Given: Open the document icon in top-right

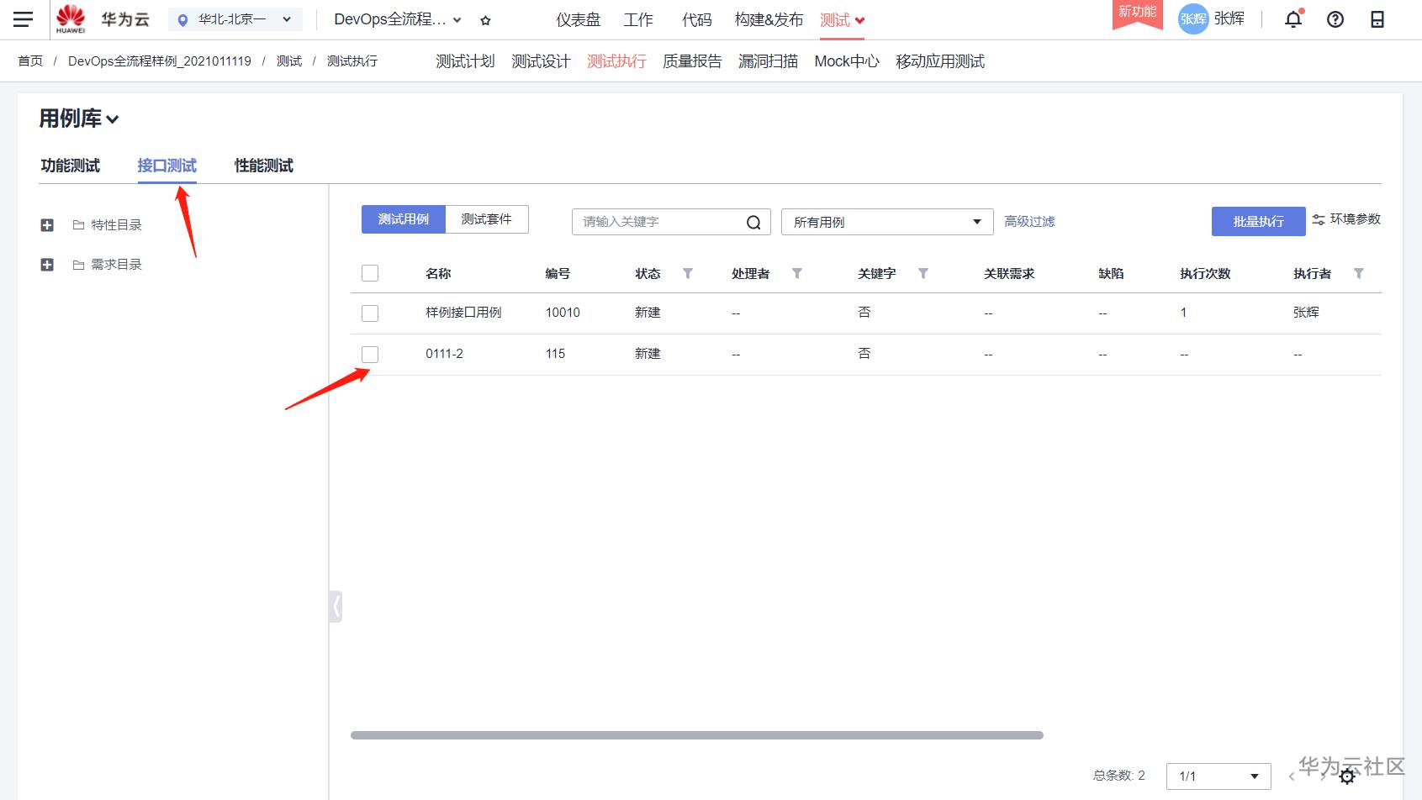Looking at the screenshot, I should coord(1377,19).
